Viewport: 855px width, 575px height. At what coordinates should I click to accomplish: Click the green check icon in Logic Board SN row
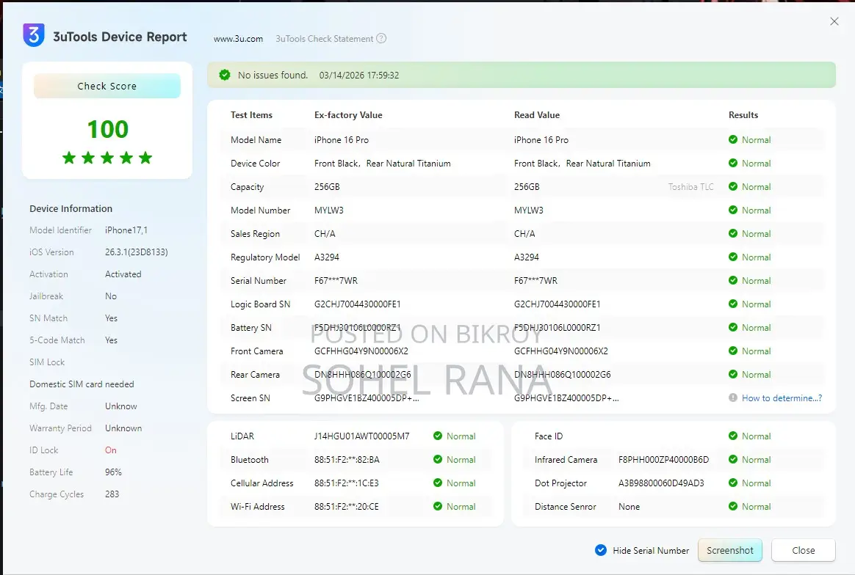tap(733, 304)
